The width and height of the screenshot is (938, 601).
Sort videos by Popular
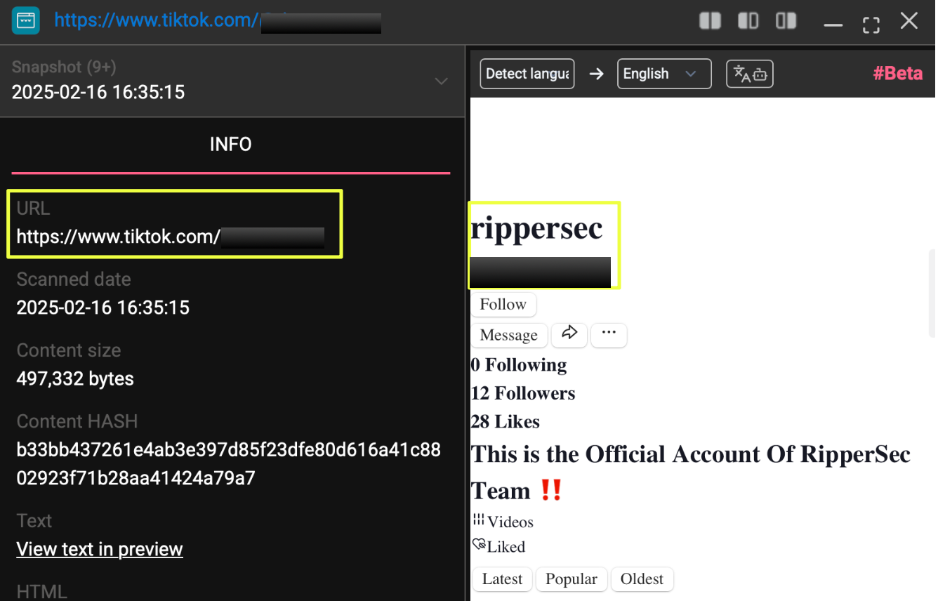click(571, 579)
